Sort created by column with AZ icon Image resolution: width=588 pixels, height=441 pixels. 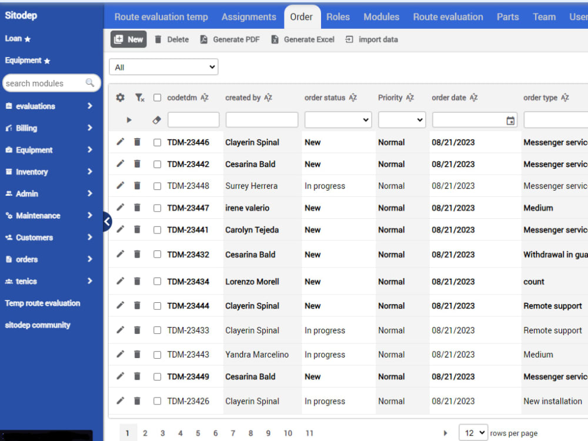pos(268,98)
